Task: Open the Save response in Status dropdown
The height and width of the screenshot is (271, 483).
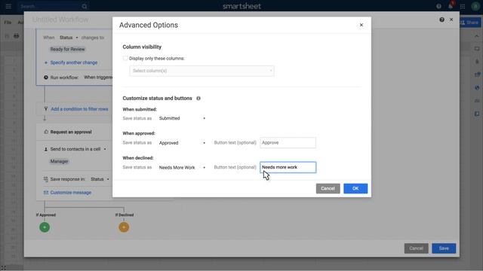Action: 100,179
